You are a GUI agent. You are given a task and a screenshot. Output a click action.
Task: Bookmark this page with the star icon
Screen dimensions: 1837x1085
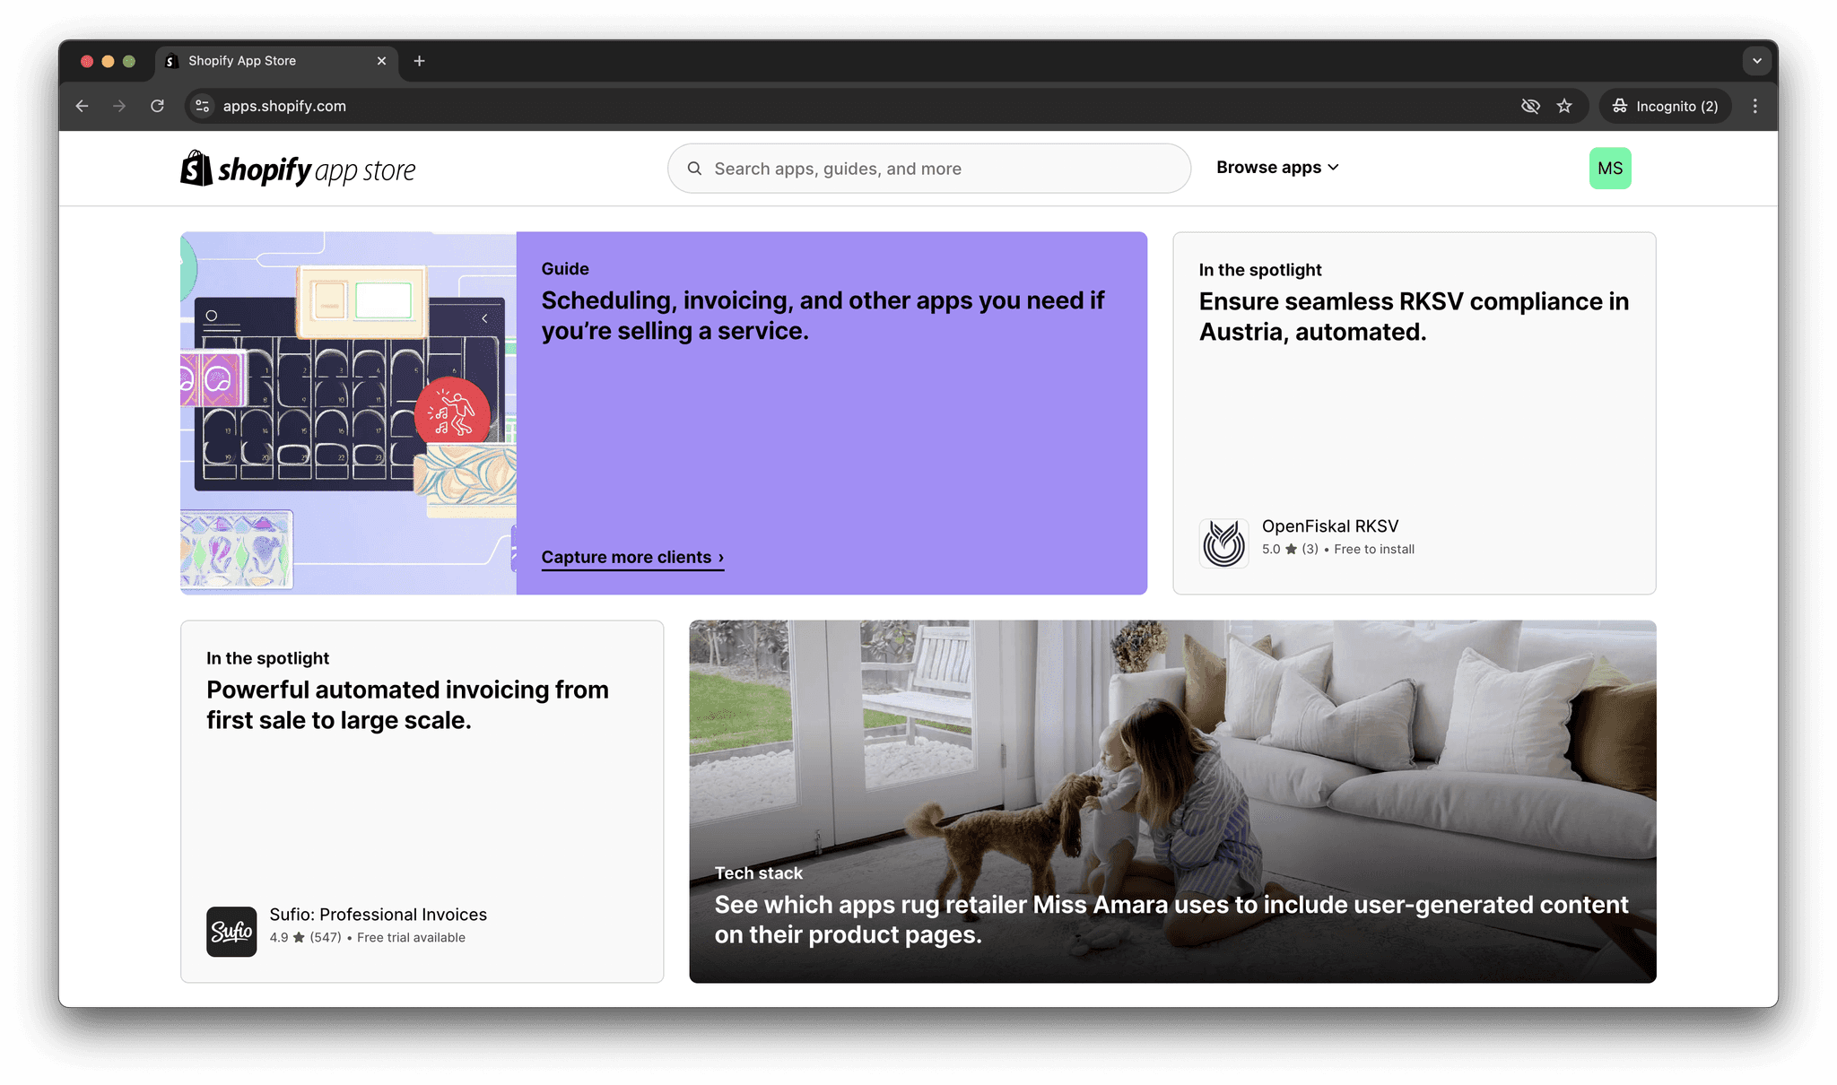1564,106
